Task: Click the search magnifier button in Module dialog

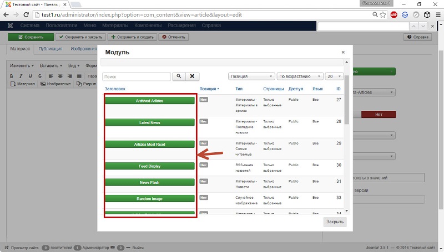Action: click(x=179, y=76)
